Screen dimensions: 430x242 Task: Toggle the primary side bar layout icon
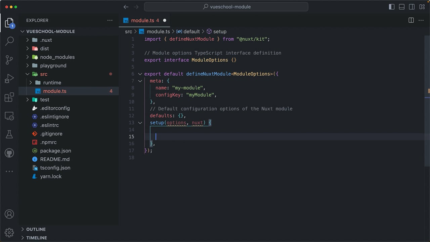click(392, 7)
